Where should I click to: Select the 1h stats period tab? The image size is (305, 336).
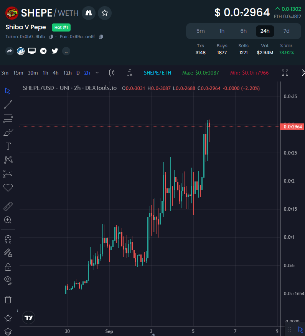coord(222,31)
